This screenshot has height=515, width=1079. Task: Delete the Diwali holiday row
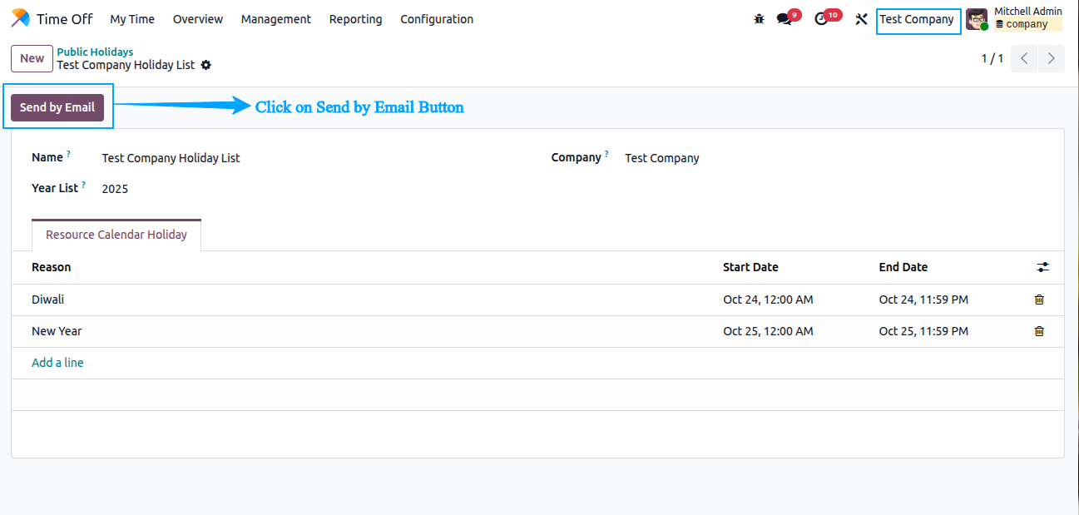coord(1039,300)
